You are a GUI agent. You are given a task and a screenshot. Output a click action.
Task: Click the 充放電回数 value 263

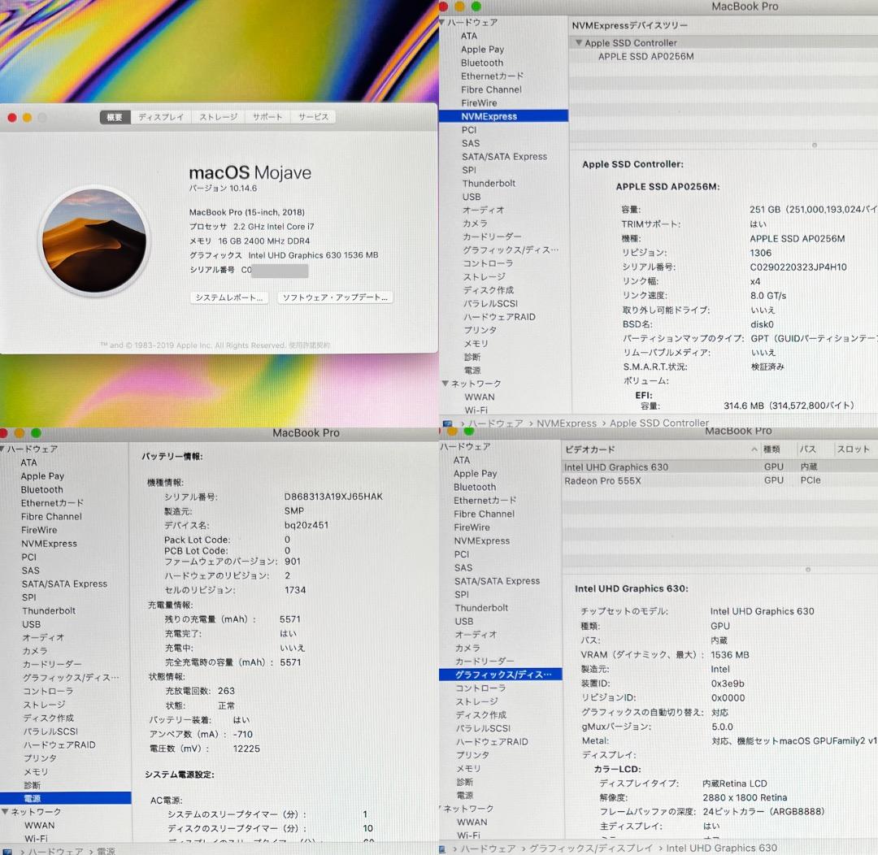point(226,691)
